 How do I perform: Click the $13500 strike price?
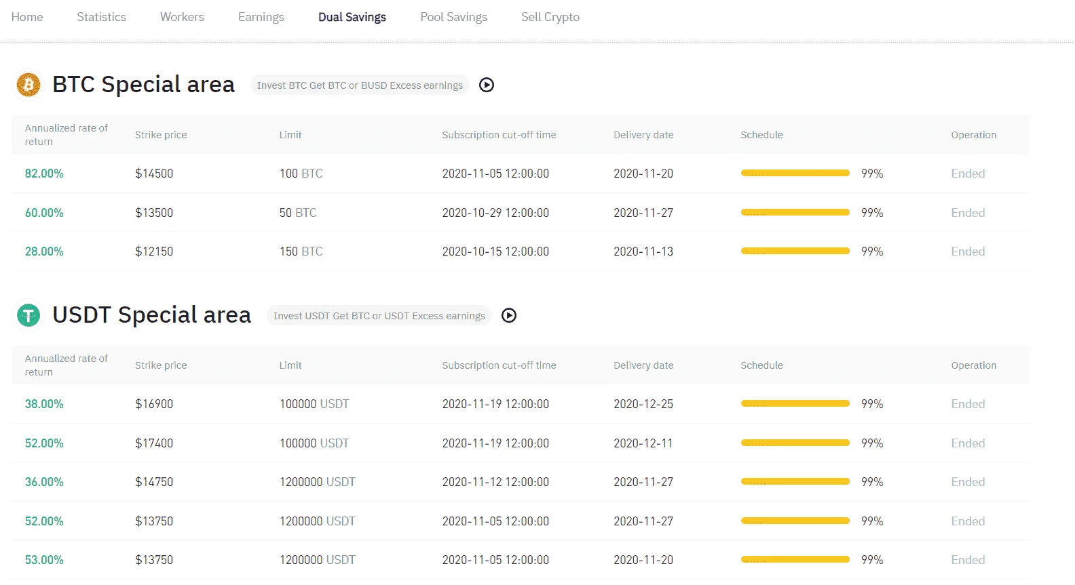[x=154, y=213]
